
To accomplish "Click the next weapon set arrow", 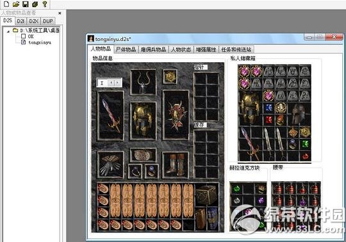I will pyautogui.click(x=118, y=83).
